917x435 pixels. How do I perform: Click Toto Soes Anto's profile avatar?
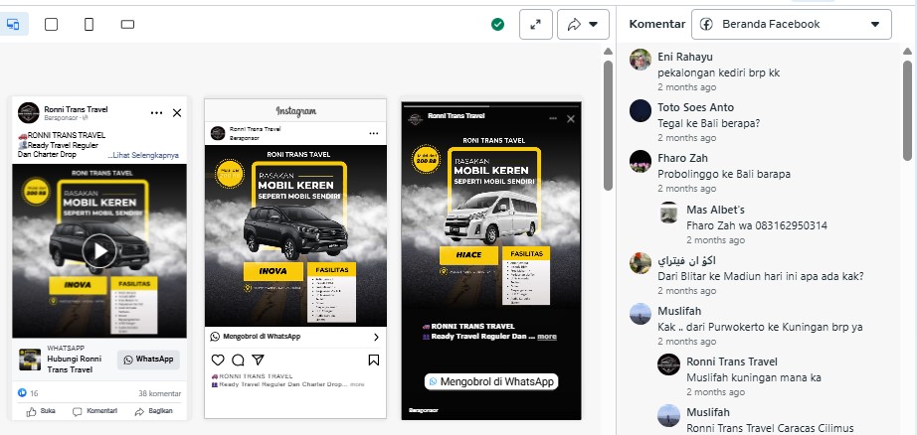point(641,110)
